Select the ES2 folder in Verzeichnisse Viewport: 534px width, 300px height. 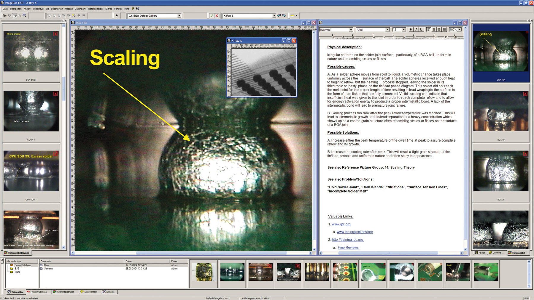pyautogui.click(x=17, y=269)
